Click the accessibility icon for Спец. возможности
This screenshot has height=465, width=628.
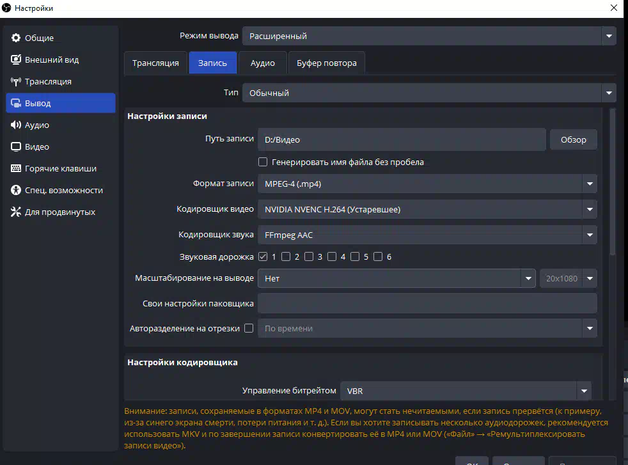tap(15, 190)
